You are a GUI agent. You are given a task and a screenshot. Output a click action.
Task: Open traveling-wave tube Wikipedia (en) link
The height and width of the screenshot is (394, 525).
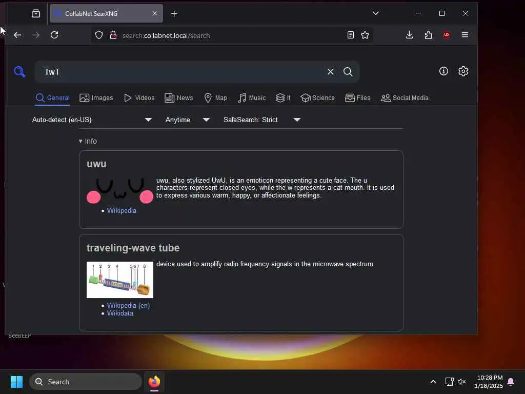128,305
